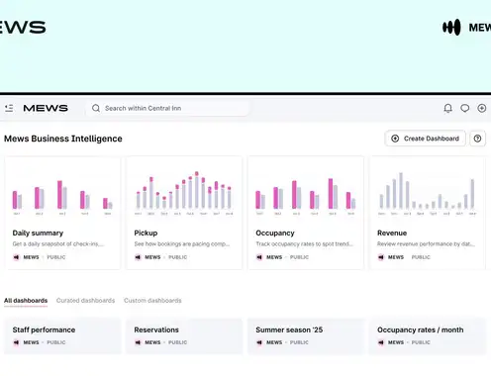Open the Occupancy rates / month dashboard
Viewport: 491px width, 376px height.
428,336
